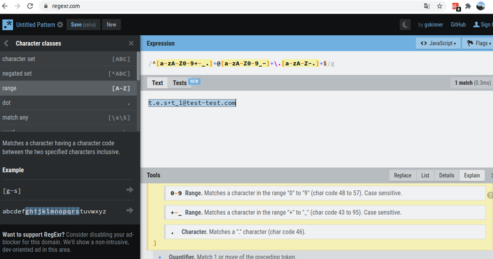Click the Untitled Pattern title
The image size is (493, 259).
tap(35, 24)
